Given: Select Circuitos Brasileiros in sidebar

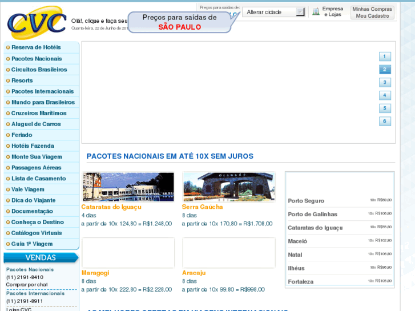Looking at the screenshot, I should click(x=39, y=70).
